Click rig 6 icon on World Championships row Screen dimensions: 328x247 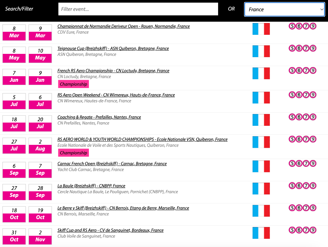299,139
